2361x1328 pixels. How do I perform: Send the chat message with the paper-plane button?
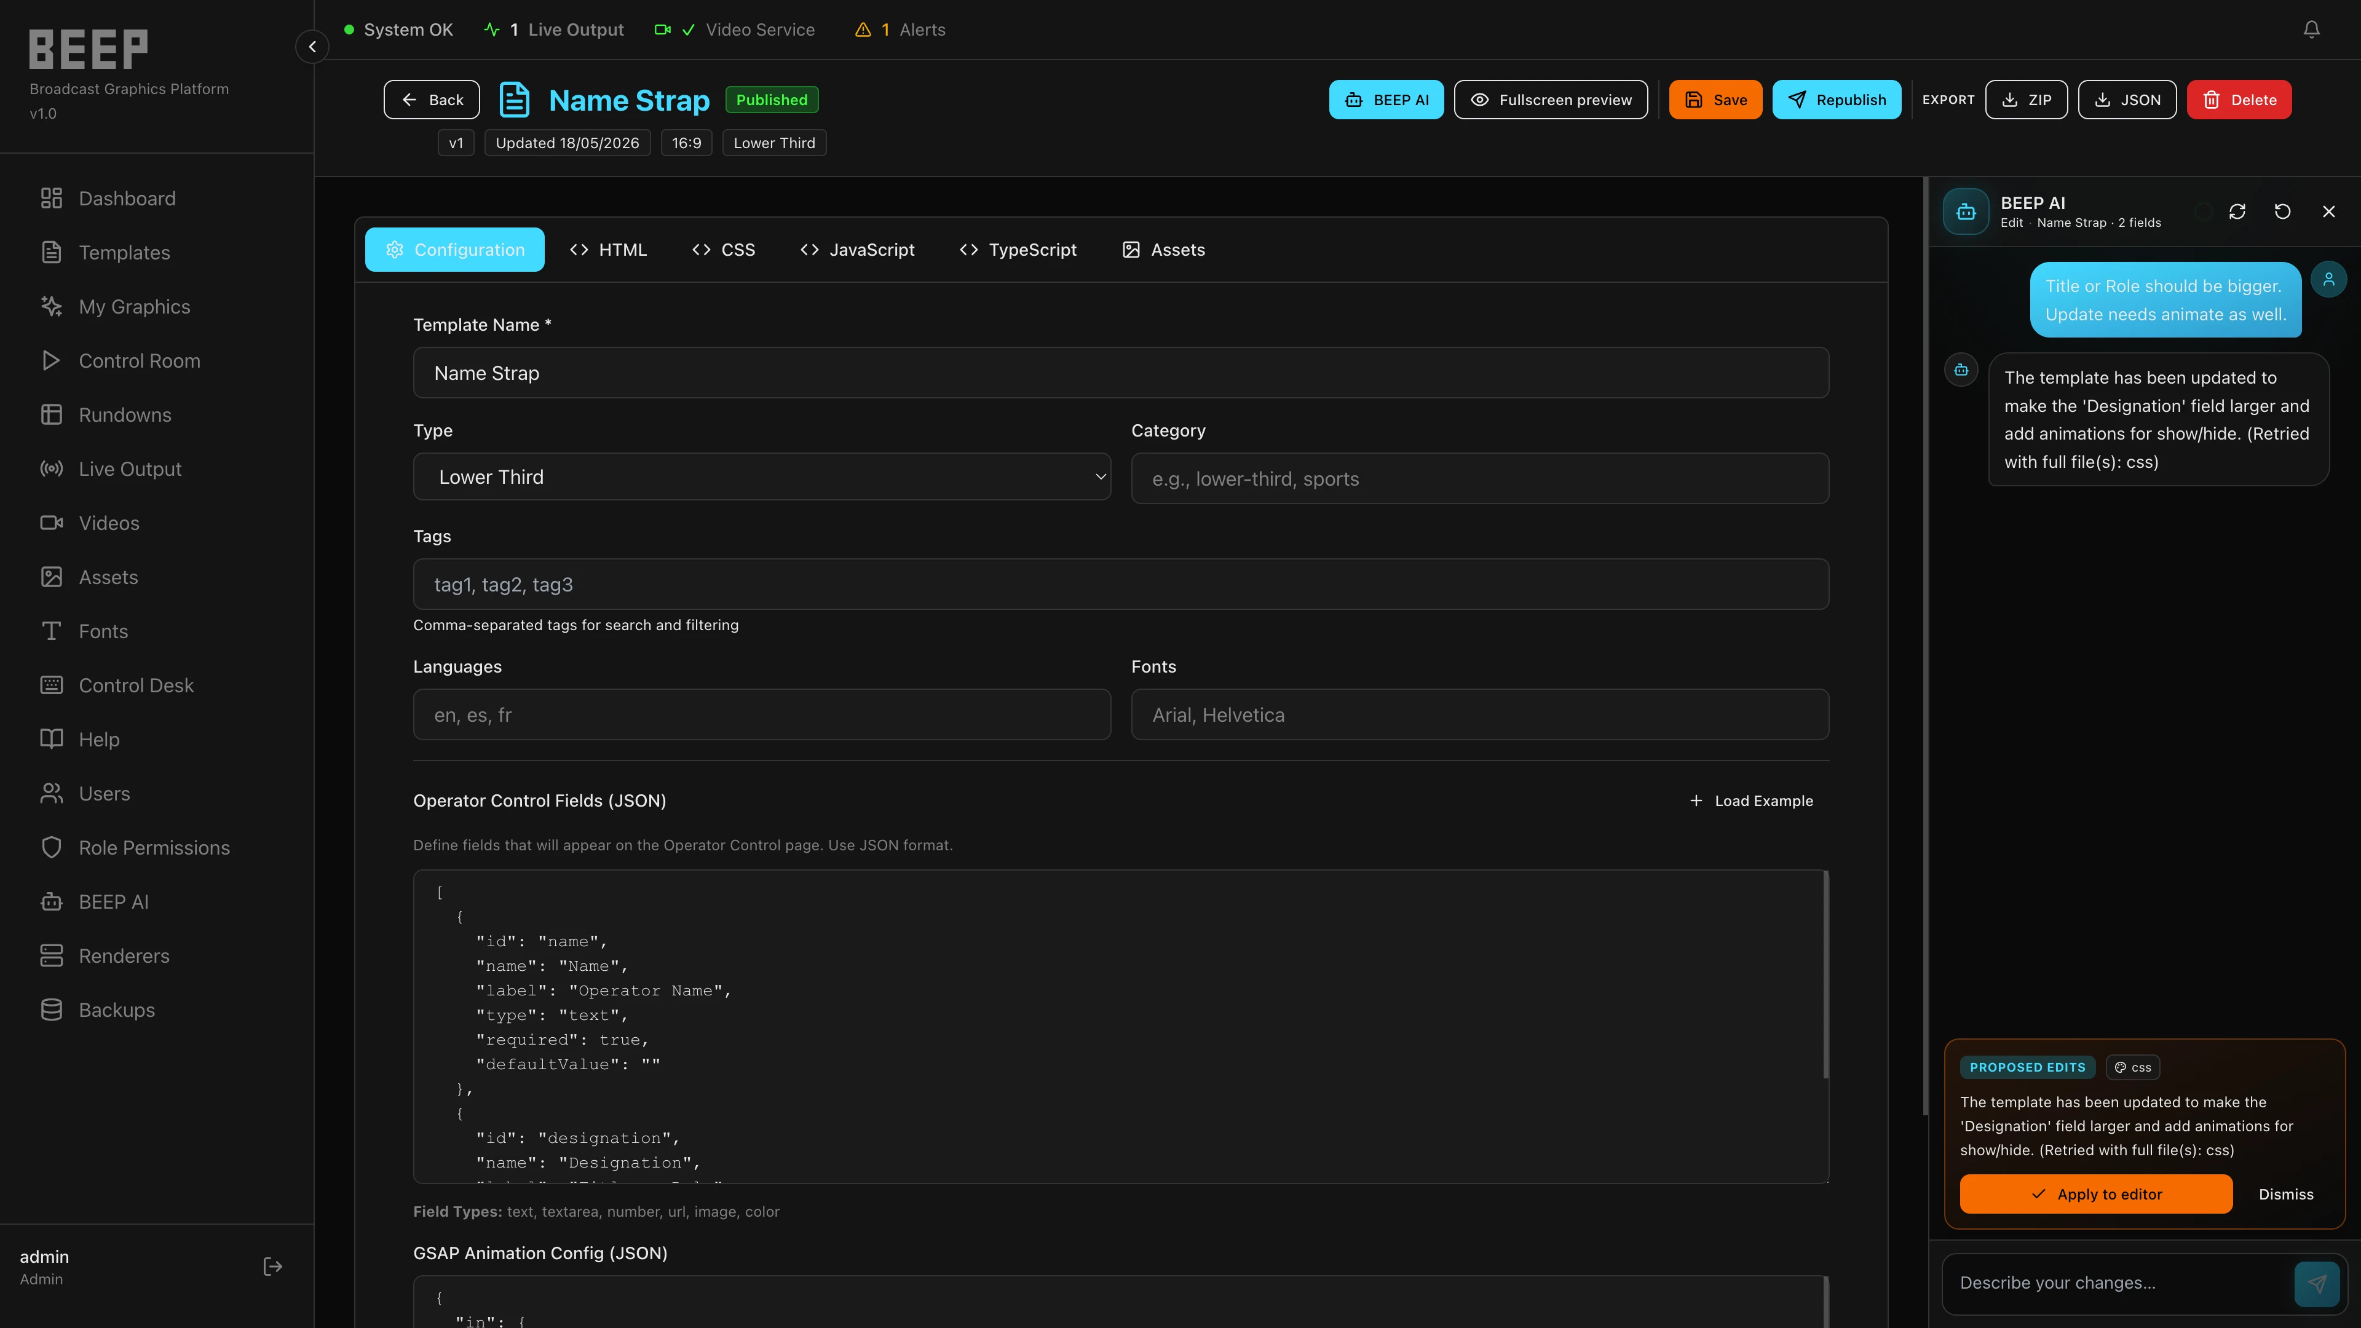tap(2317, 1283)
